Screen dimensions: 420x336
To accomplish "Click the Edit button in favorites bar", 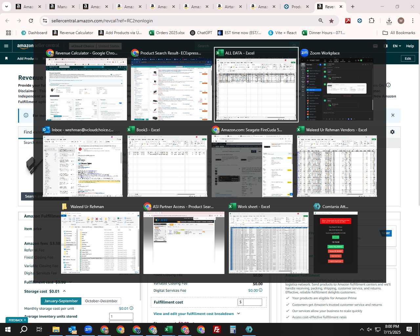I will [x=408, y=58].
